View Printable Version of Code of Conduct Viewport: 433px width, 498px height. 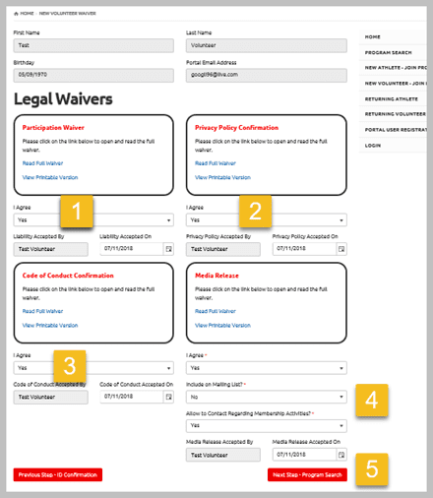[50, 326]
